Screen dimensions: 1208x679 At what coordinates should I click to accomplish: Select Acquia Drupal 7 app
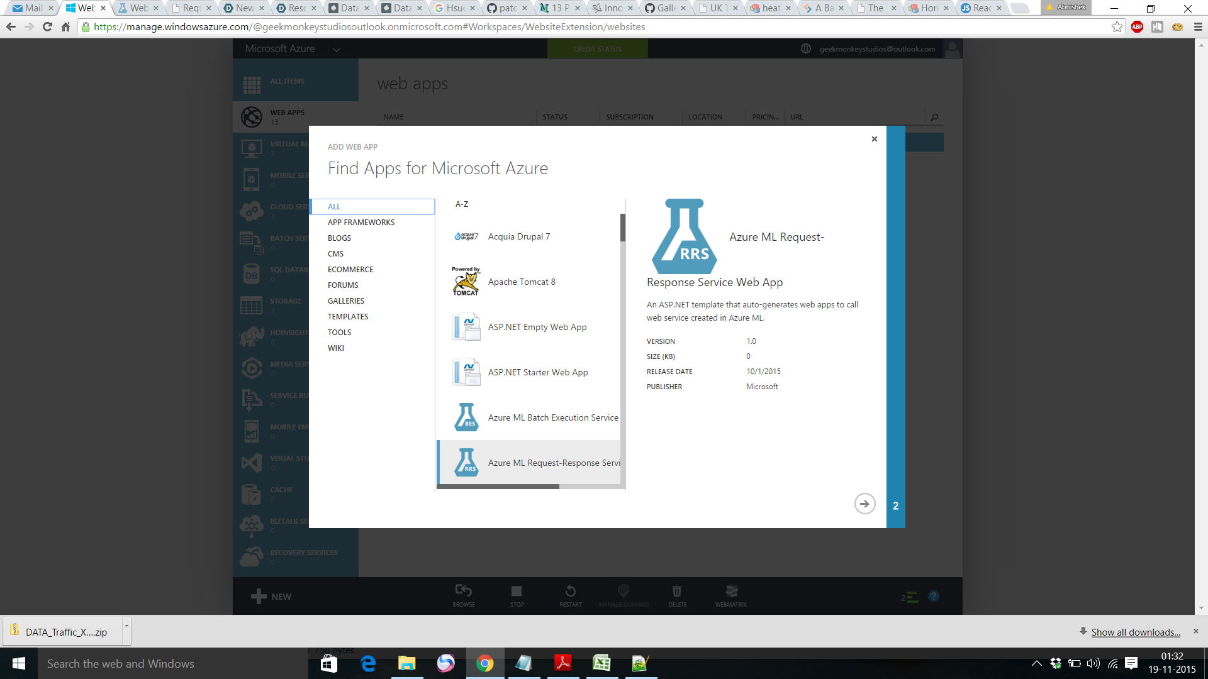click(518, 237)
